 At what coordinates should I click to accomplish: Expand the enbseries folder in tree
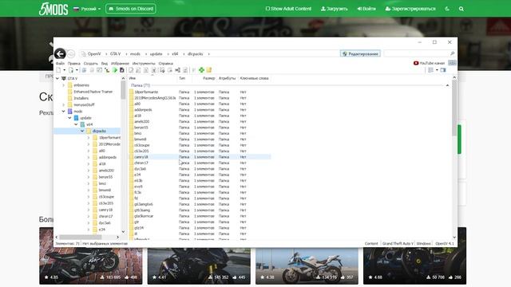pos(64,85)
